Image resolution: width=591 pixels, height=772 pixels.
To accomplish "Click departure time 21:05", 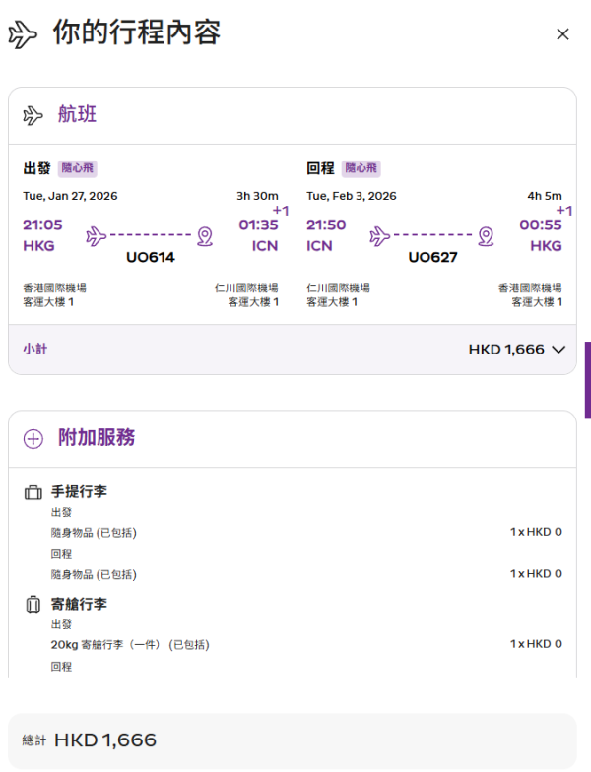I will pos(43,225).
